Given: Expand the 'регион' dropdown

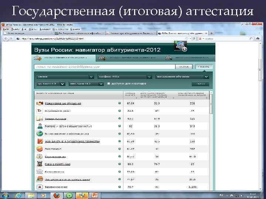Looking at the screenshot, I should 65,77.
